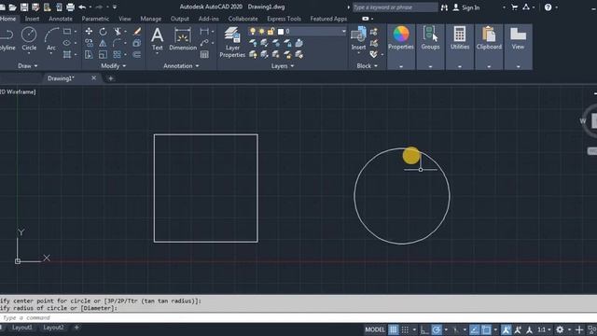
Task: Switch to the Layout1 tab
Action: coord(22,328)
